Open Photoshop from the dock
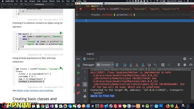The height and width of the screenshot is (109, 194). 161,106
